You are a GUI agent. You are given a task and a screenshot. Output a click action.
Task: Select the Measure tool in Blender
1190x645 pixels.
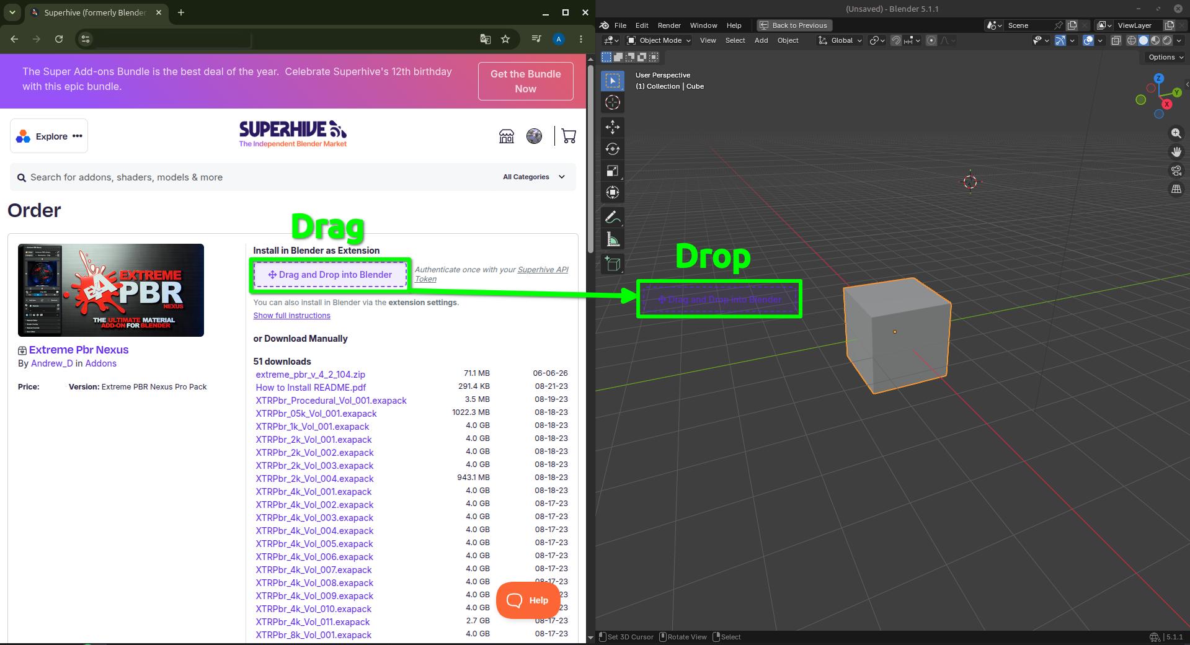[613, 239]
